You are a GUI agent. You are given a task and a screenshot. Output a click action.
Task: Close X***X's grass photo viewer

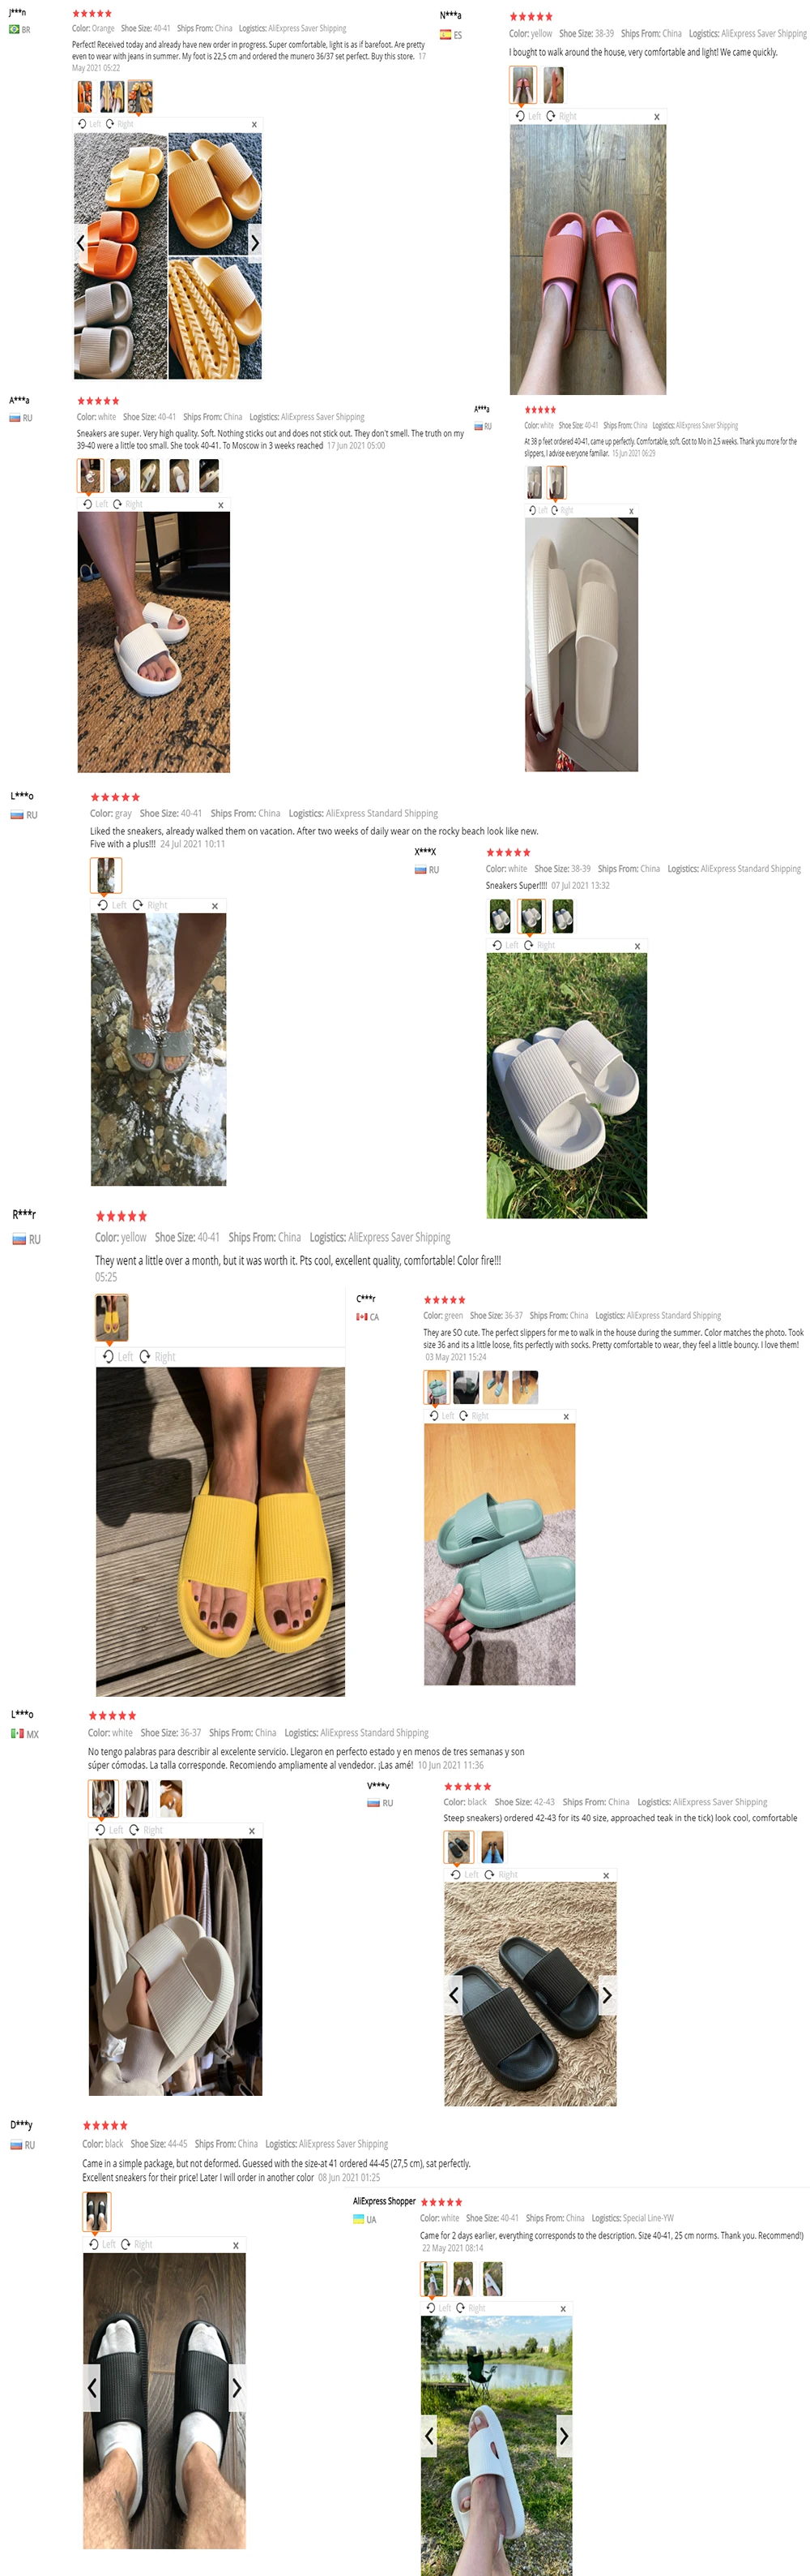click(637, 946)
